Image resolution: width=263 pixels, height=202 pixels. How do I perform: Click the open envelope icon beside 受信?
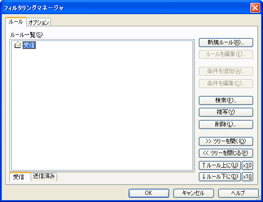point(17,45)
